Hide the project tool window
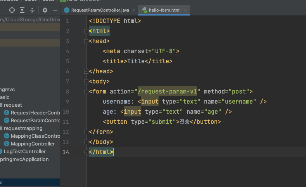The width and height of the screenshot is (306, 187). pyautogui.click(x=55, y=10)
